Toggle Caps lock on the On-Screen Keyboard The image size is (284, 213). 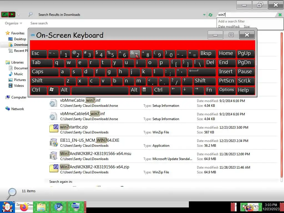(45, 72)
